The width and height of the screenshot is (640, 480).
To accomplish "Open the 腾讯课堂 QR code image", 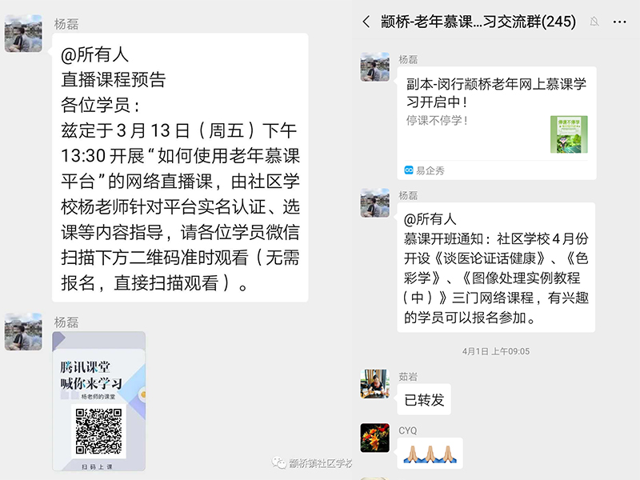I will tap(98, 402).
